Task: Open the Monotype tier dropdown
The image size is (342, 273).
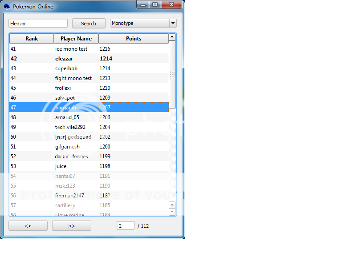Action: click(143, 24)
